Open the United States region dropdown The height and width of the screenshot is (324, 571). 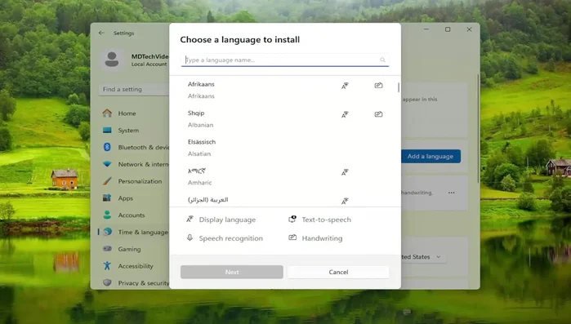(x=424, y=257)
